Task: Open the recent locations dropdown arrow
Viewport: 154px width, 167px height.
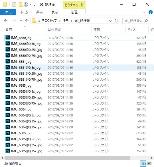Action: pos(21,20)
